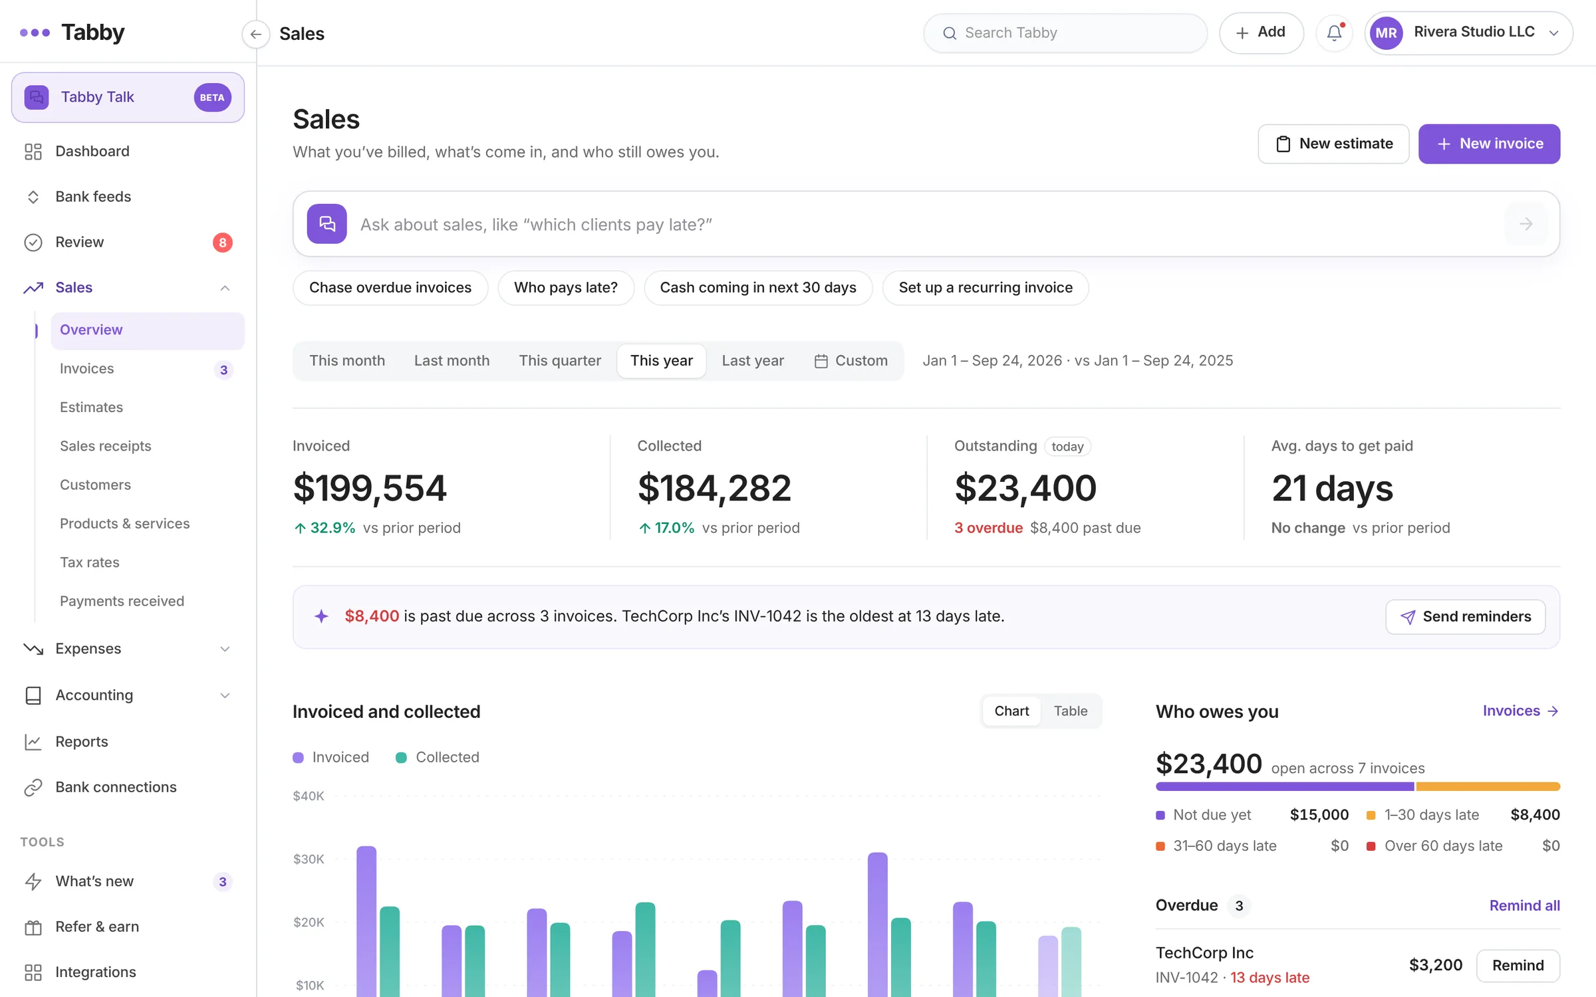The width and height of the screenshot is (1596, 997).
Task: Open the Estimates submenu item
Action: click(x=148, y=407)
